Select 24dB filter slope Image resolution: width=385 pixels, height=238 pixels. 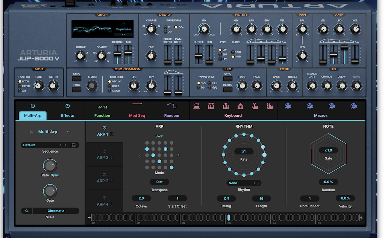click(x=233, y=57)
